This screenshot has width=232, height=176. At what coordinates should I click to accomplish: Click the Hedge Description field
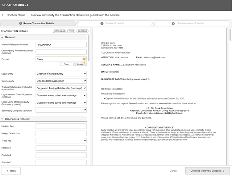(x=61, y=133)
